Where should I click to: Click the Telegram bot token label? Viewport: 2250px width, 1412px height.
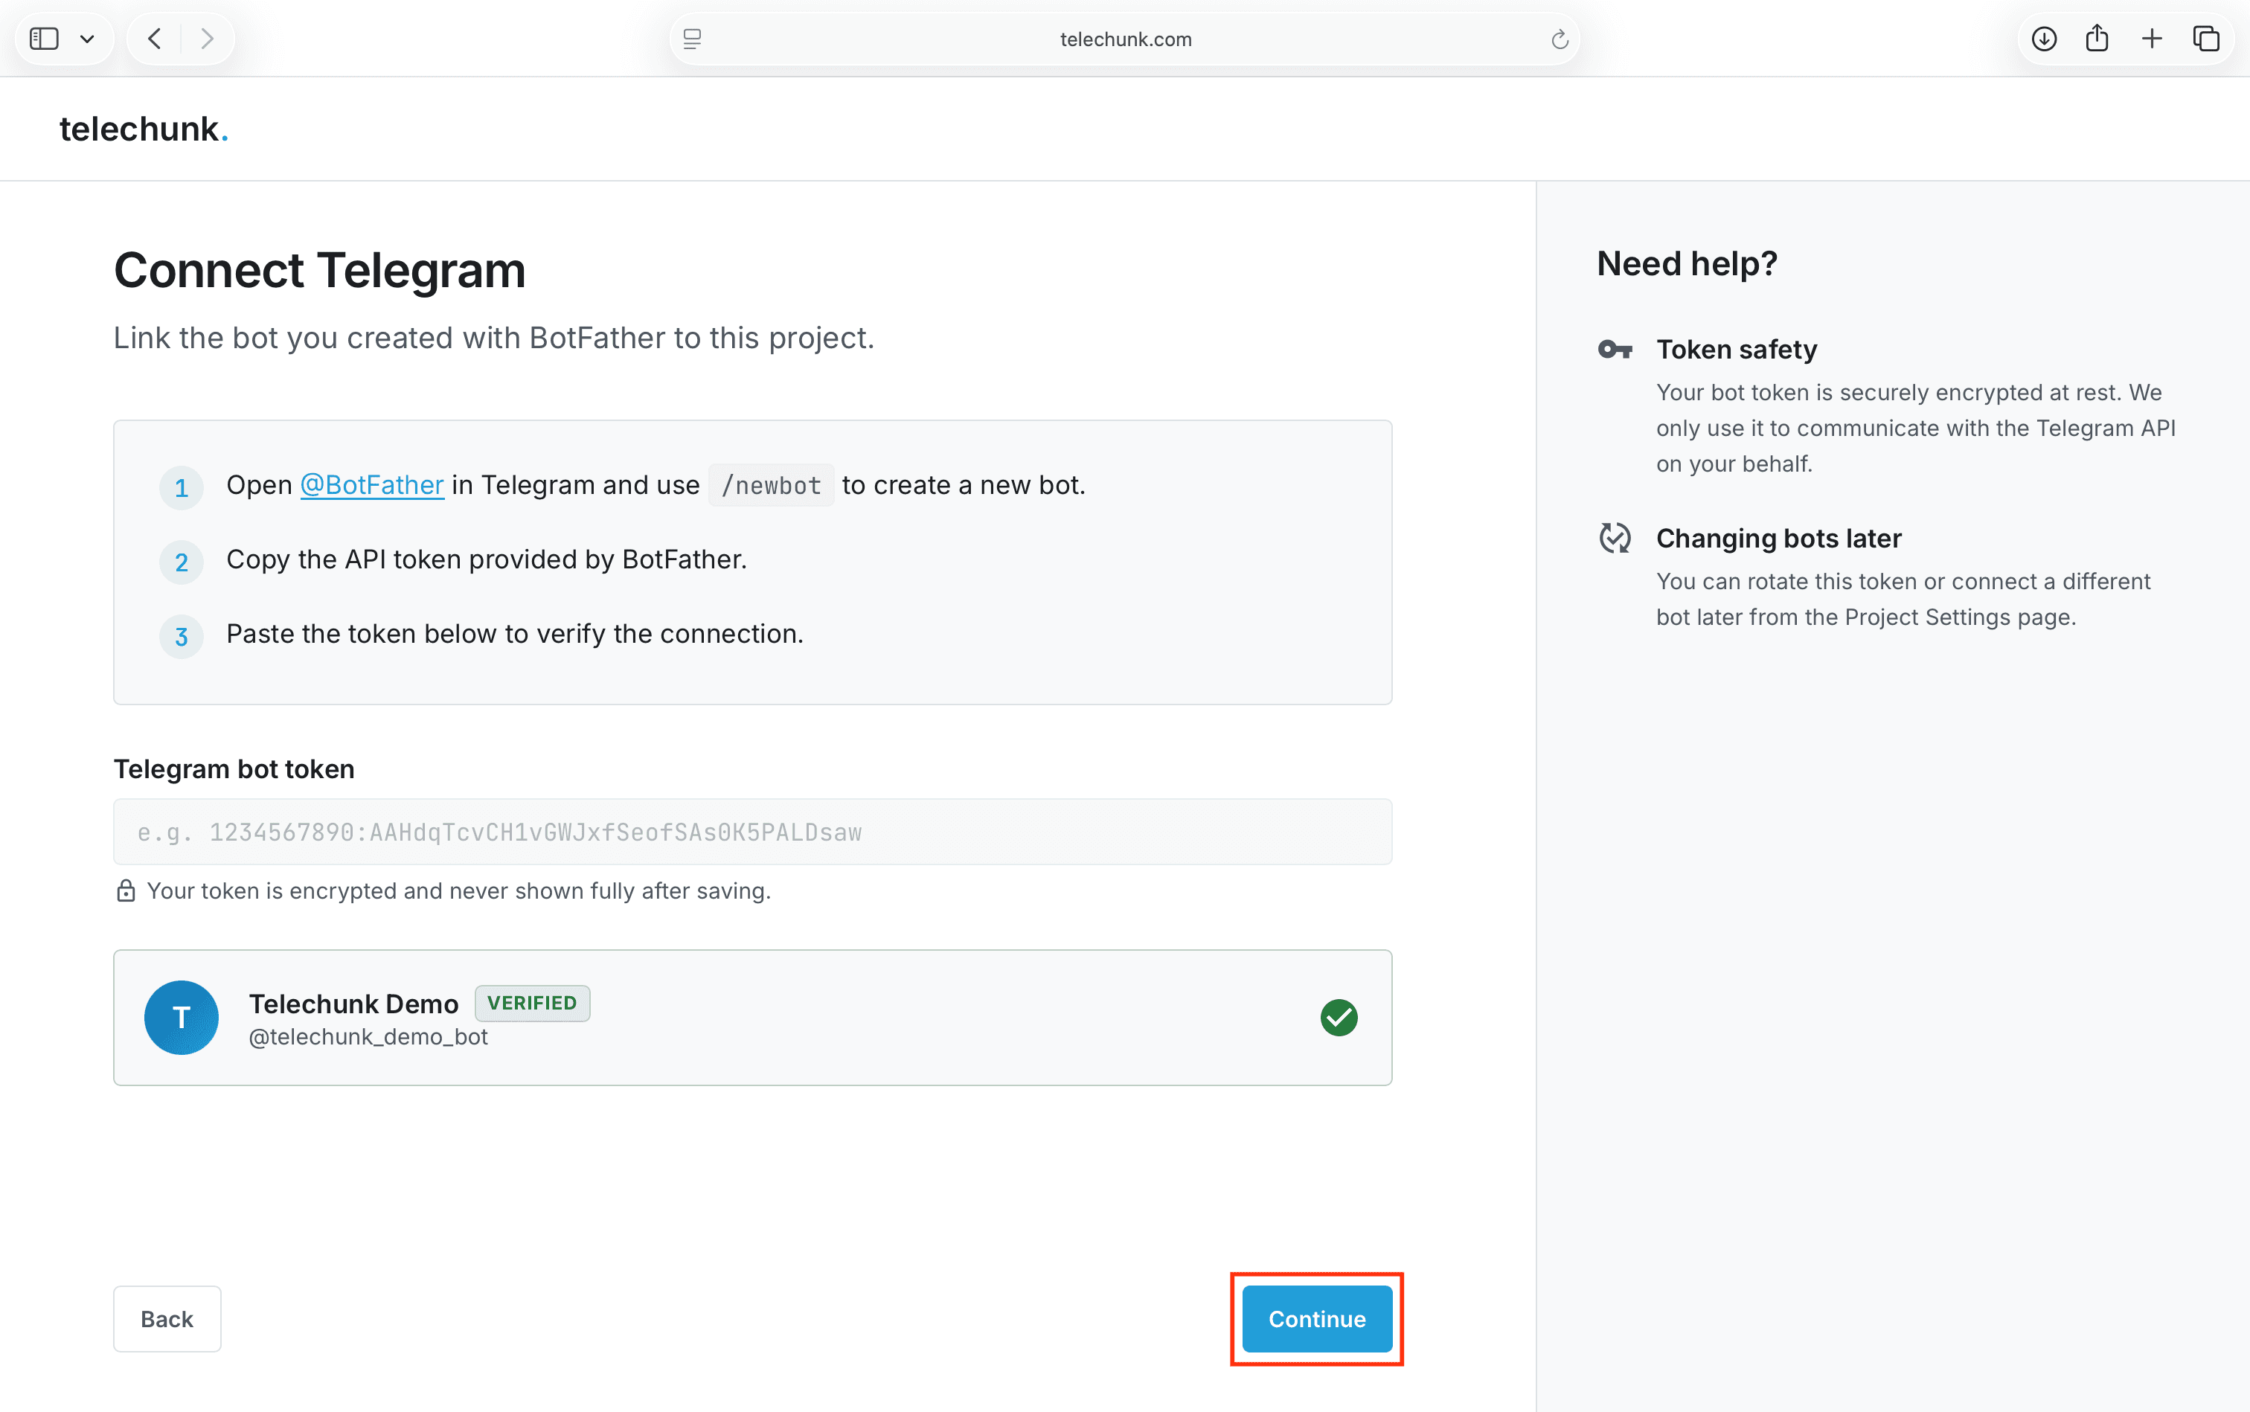(234, 769)
